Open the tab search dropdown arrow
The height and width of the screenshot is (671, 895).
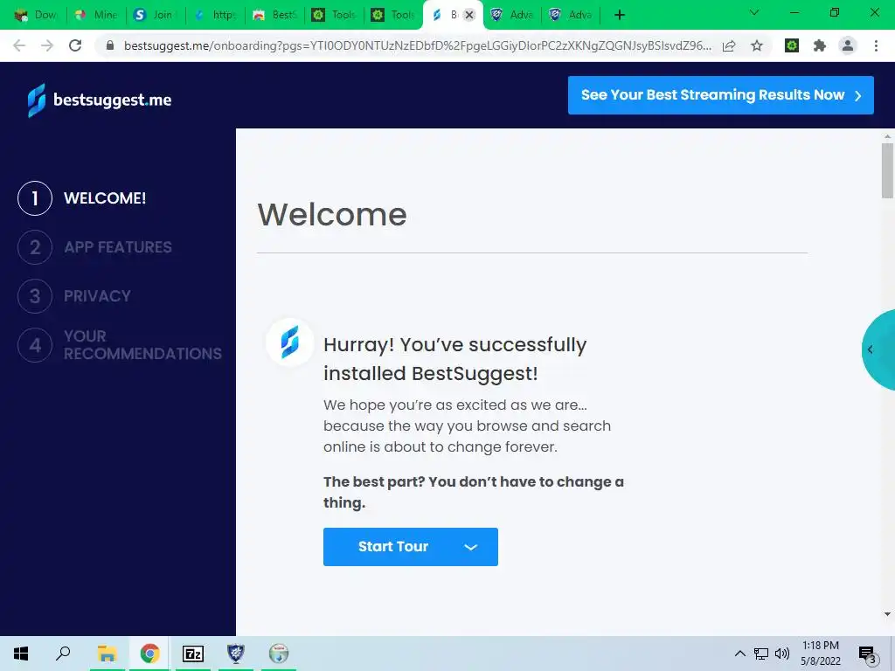pyautogui.click(x=754, y=12)
